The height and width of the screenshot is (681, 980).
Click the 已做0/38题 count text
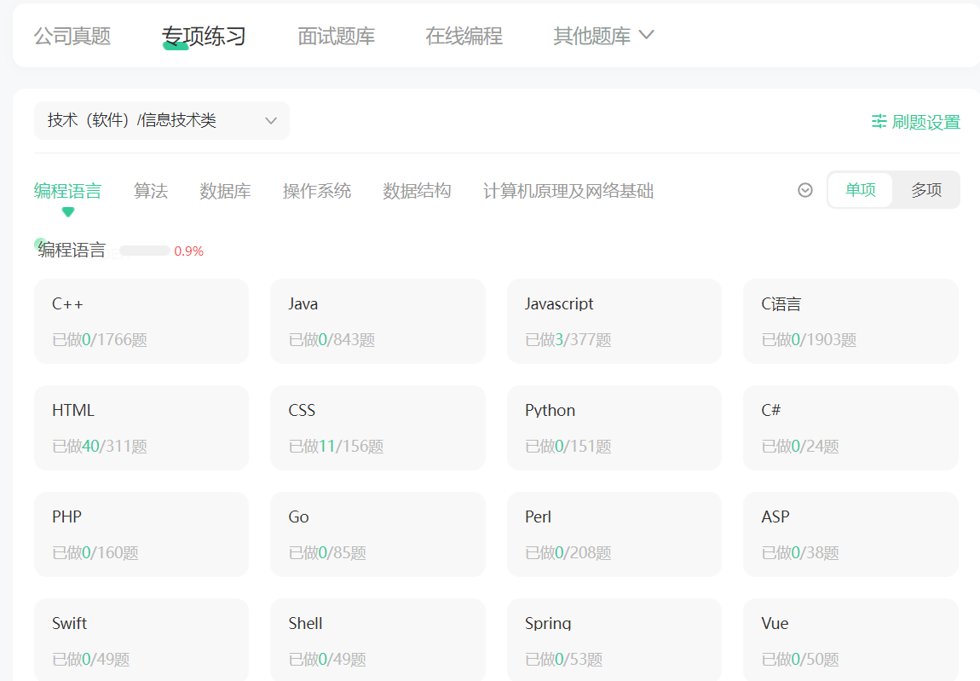tap(800, 553)
